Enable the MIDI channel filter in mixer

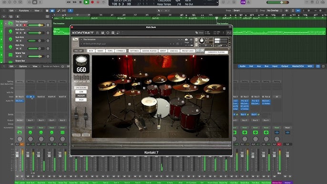pos(310,66)
